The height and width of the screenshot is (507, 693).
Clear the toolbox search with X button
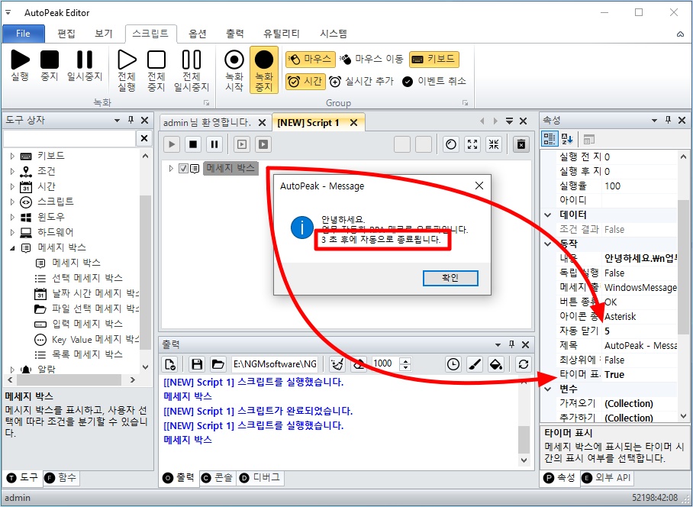pyautogui.click(x=144, y=138)
